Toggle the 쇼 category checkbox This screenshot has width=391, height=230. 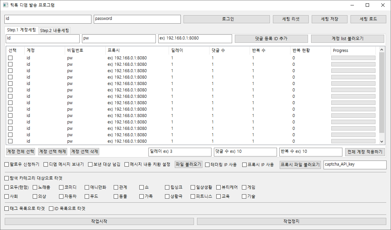[x=142, y=188]
